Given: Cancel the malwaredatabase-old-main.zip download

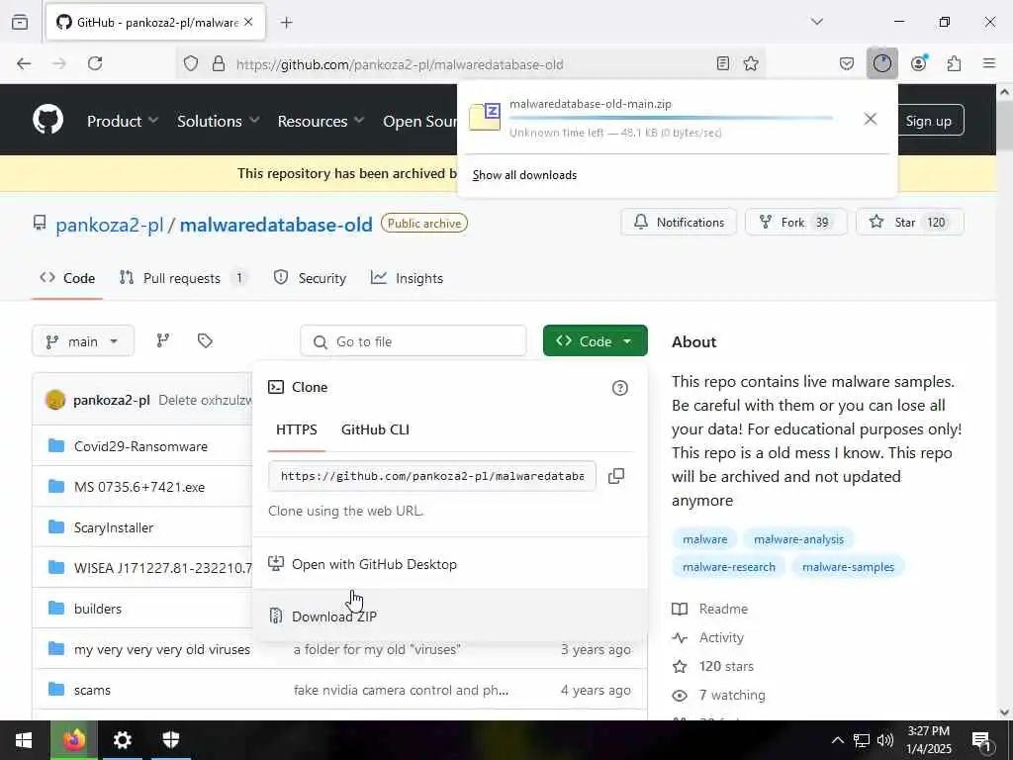Looking at the screenshot, I should [871, 119].
